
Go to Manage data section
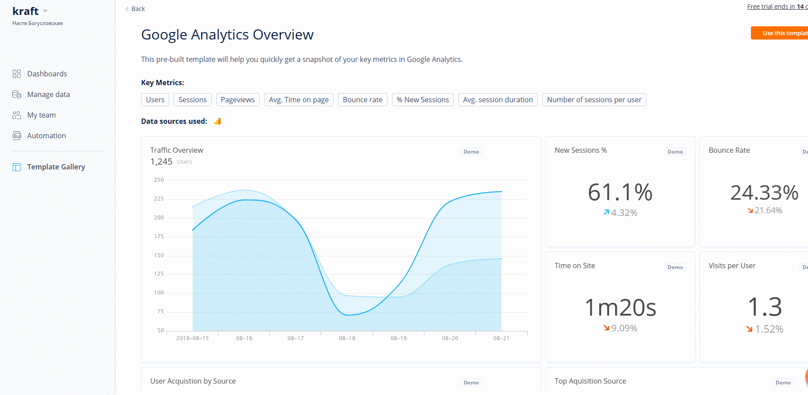coord(48,94)
